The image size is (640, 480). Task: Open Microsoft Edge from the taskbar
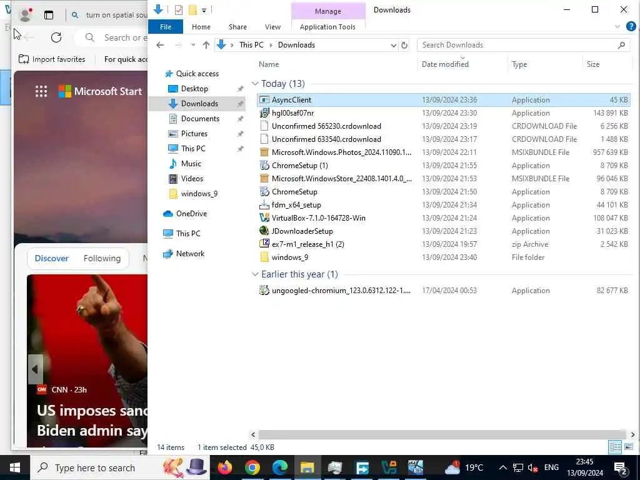280,467
